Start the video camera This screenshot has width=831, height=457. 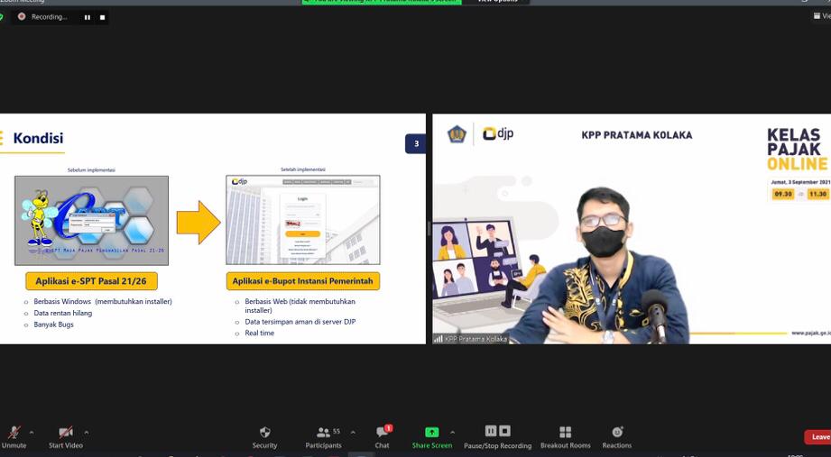point(65,434)
